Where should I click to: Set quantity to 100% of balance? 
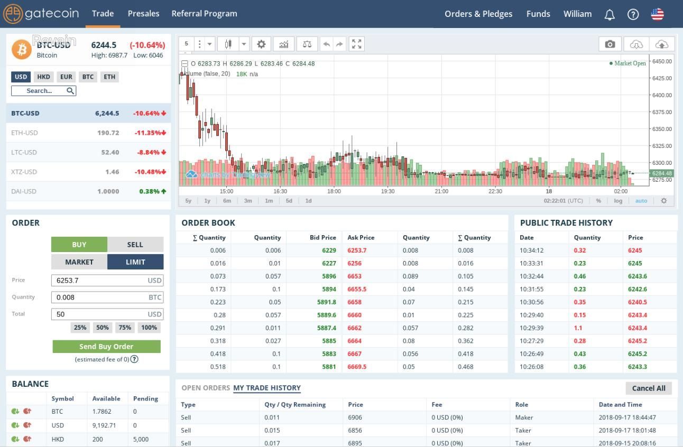pos(149,328)
